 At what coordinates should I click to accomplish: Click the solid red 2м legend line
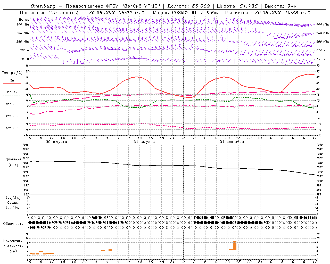[12, 83]
